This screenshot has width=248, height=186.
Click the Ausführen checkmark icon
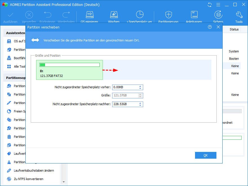(x=10, y=15)
